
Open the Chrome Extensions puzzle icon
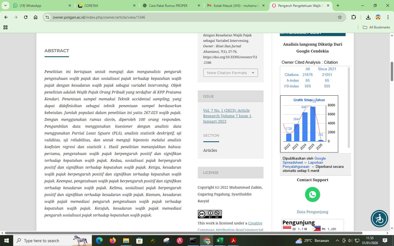point(354,17)
